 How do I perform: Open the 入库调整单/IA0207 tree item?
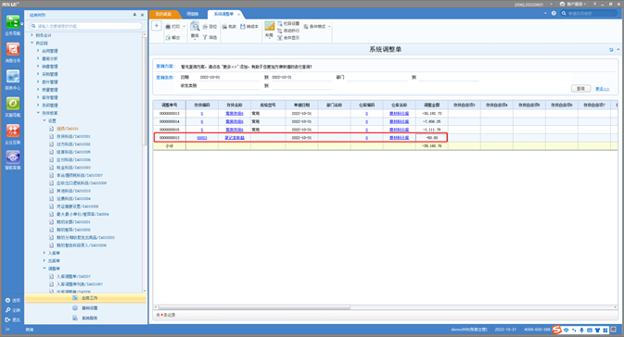[x=73, y=276]
